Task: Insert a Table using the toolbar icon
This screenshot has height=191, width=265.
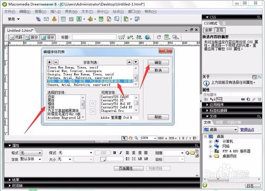Action: point(63,19)
